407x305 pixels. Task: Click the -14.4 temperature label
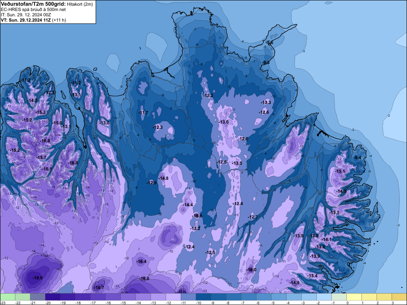(x=188, y=205)
